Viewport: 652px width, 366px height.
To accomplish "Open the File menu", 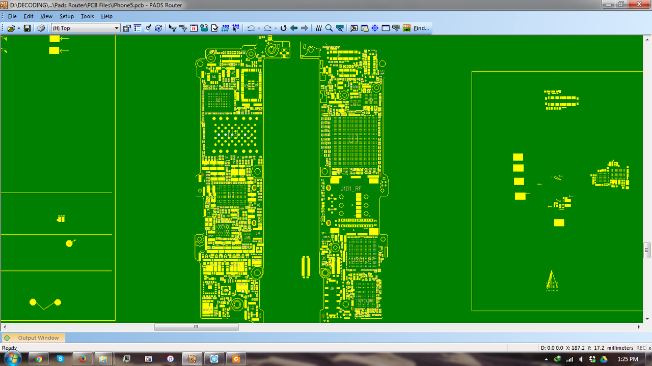I will (x=12, y=16).
